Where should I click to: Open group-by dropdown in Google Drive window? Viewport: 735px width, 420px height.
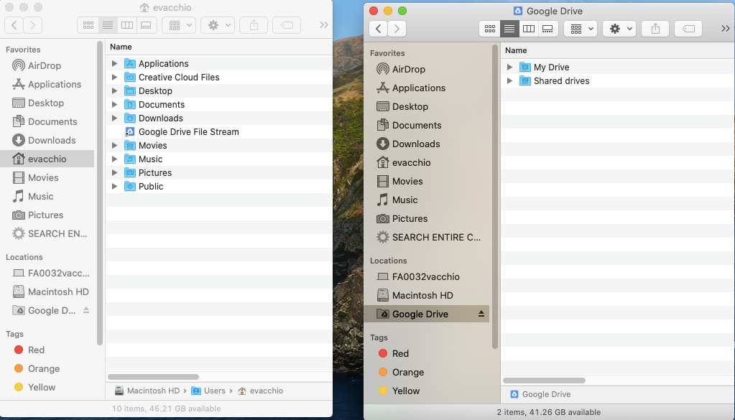[x=581, y=29]
